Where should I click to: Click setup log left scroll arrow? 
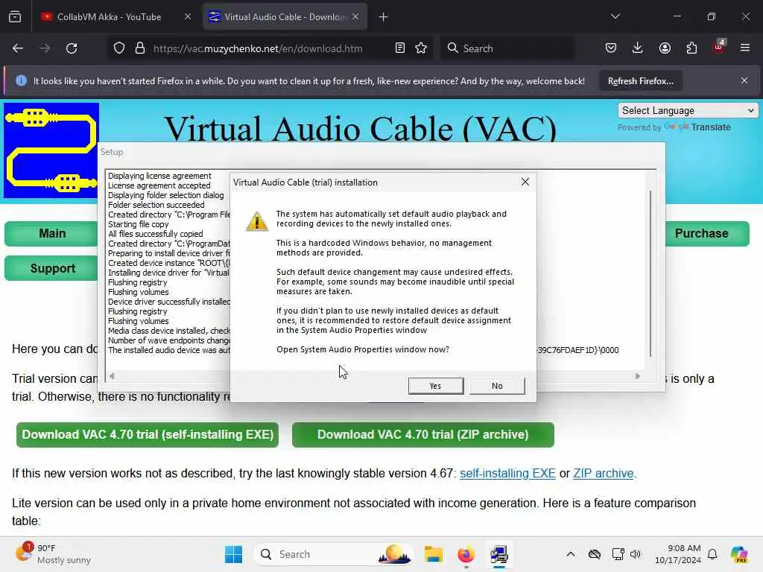112,376
